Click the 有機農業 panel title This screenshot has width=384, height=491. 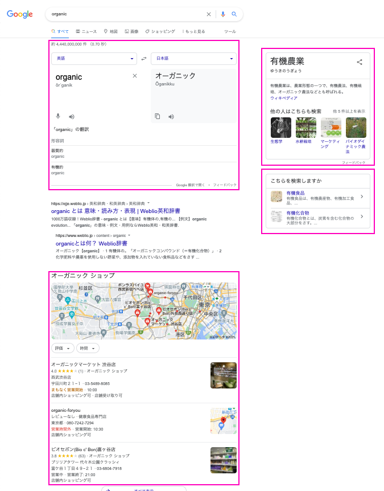click(287, 62)
